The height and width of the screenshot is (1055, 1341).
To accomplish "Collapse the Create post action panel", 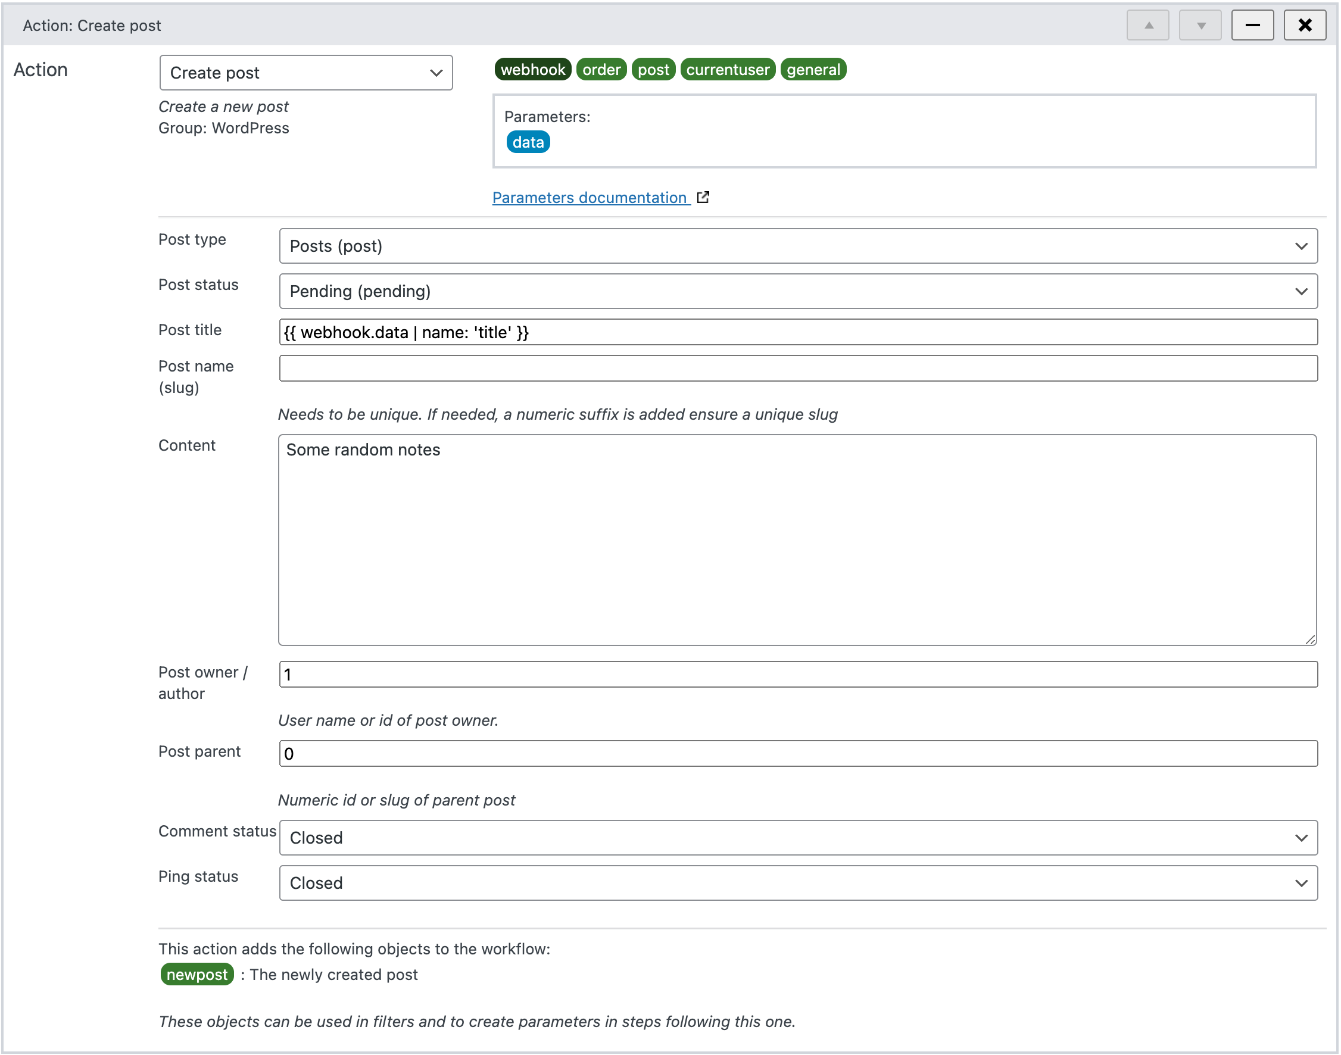I will tap(1253, 24).
